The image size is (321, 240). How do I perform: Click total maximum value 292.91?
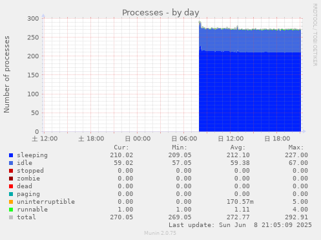point(296,217)
